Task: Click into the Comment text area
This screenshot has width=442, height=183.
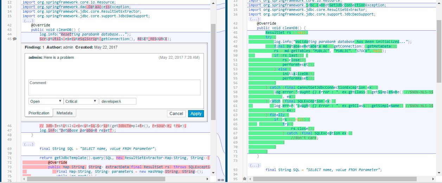Action: point(114,87)
